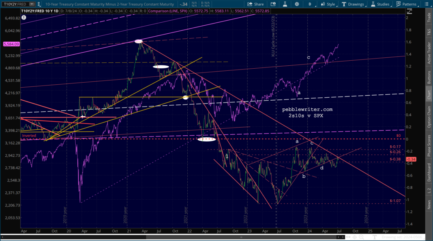The image size is (433, 241).
Task: Open the D timeframe dropdown
Action: click(311, 4)
